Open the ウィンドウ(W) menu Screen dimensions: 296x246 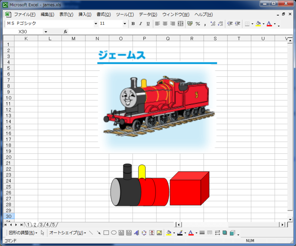tap(176, 14)
